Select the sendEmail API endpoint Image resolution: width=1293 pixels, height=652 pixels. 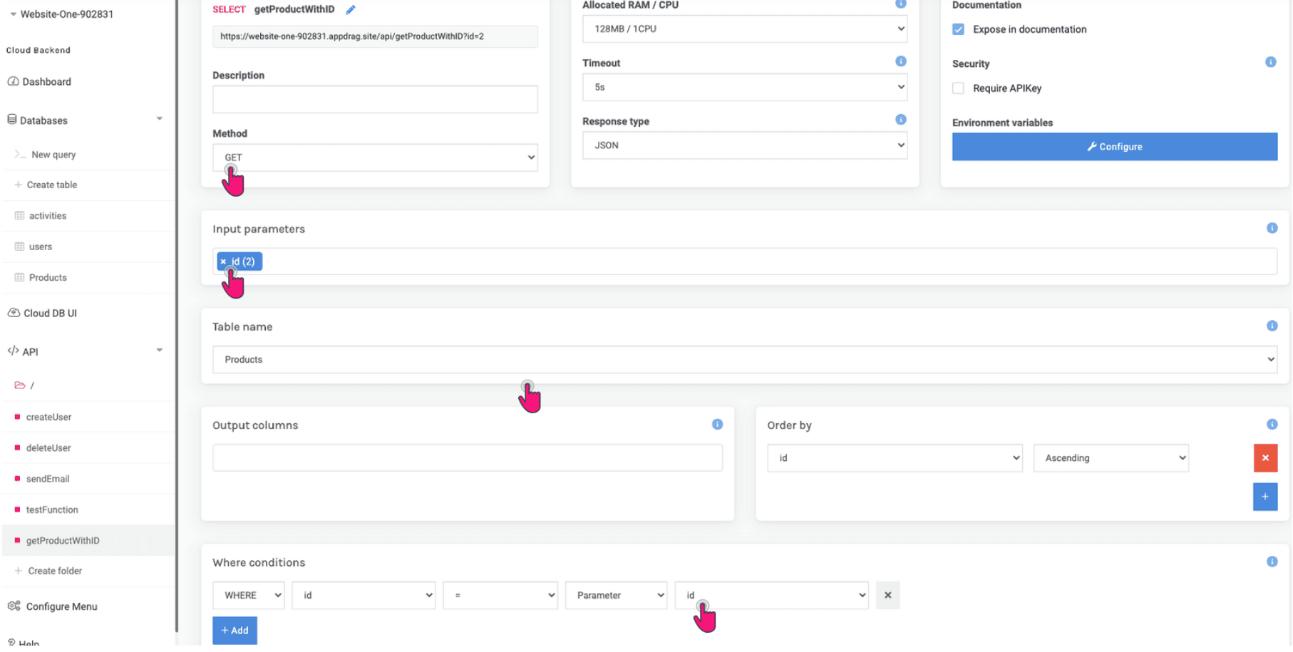(48, 478)
